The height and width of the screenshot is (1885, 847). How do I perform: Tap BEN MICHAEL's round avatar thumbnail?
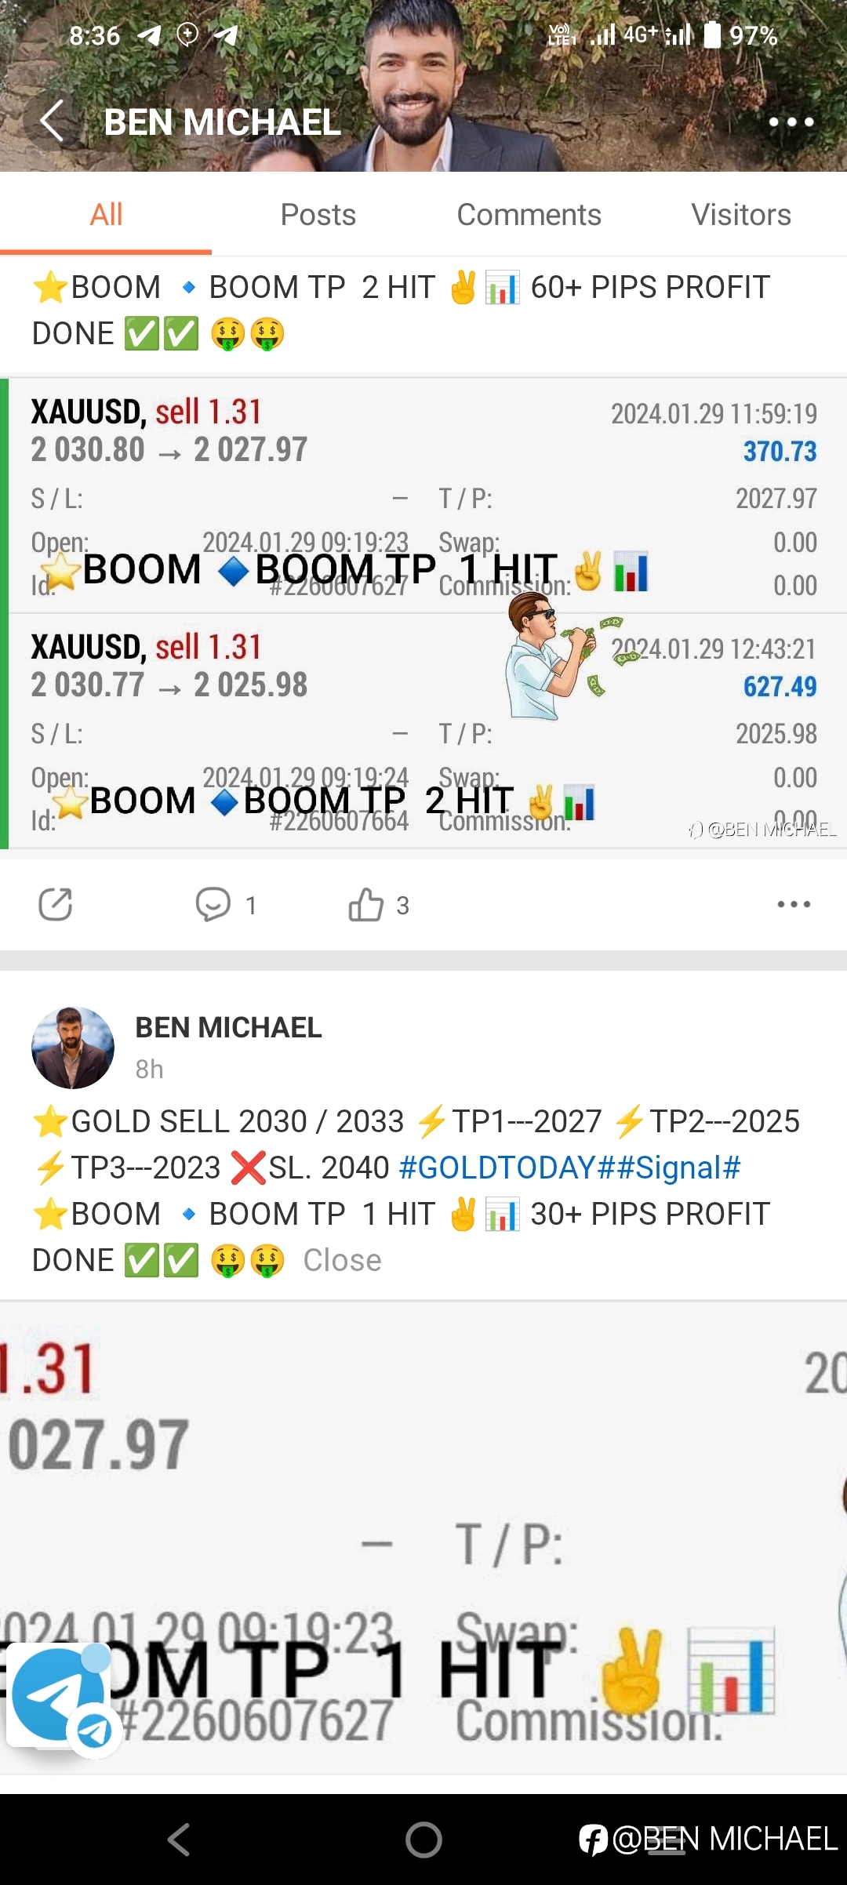click(x=73, y=1048)
